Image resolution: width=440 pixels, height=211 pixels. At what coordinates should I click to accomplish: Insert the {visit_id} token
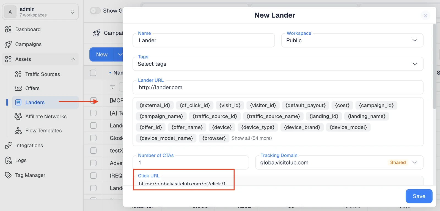click(x=230, y=105)
